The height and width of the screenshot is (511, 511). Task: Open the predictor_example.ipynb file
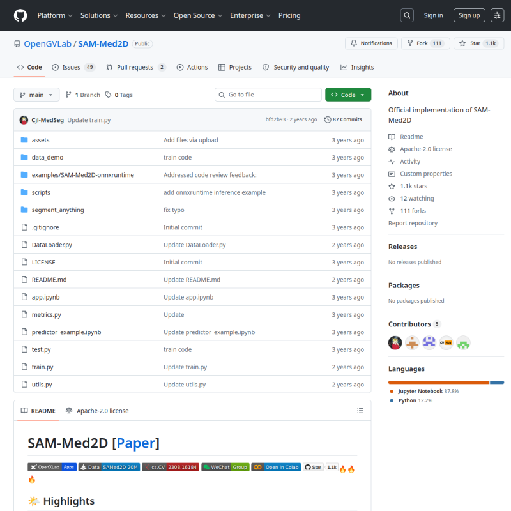tap(66, 332)
